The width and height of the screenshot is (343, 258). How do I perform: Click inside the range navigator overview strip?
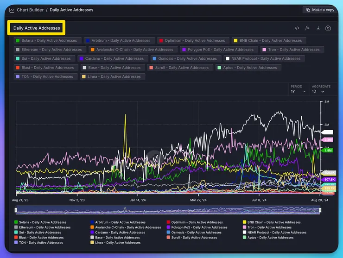tap(168, 210)
